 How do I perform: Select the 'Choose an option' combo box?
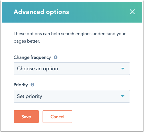click(x=72, y=69)
